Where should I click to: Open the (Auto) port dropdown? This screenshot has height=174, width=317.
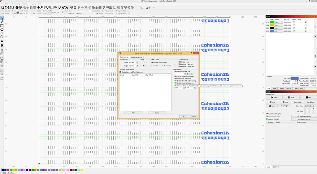[286, 122]
